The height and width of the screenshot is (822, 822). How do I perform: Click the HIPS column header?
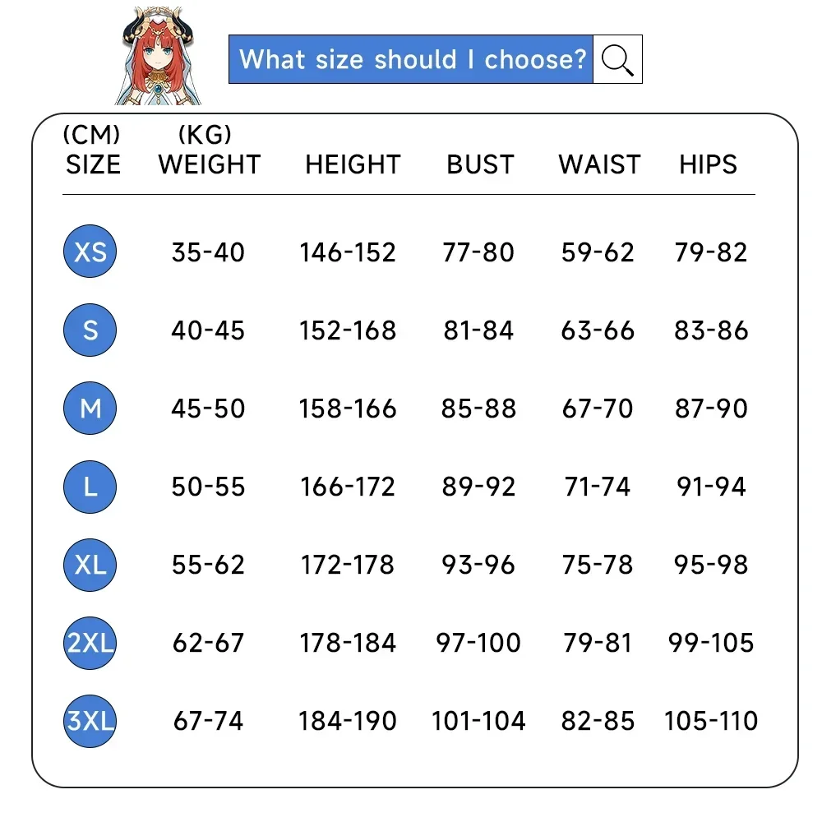pos(709,164)
